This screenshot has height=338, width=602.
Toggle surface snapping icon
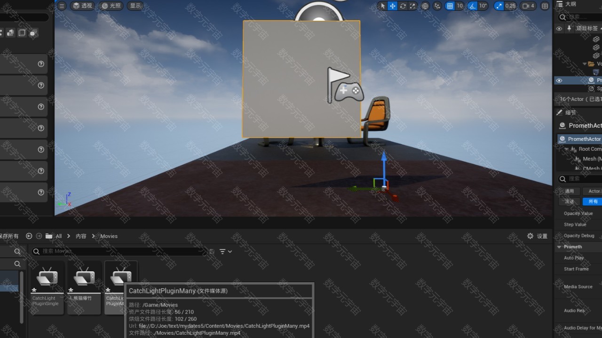point(437,6)
